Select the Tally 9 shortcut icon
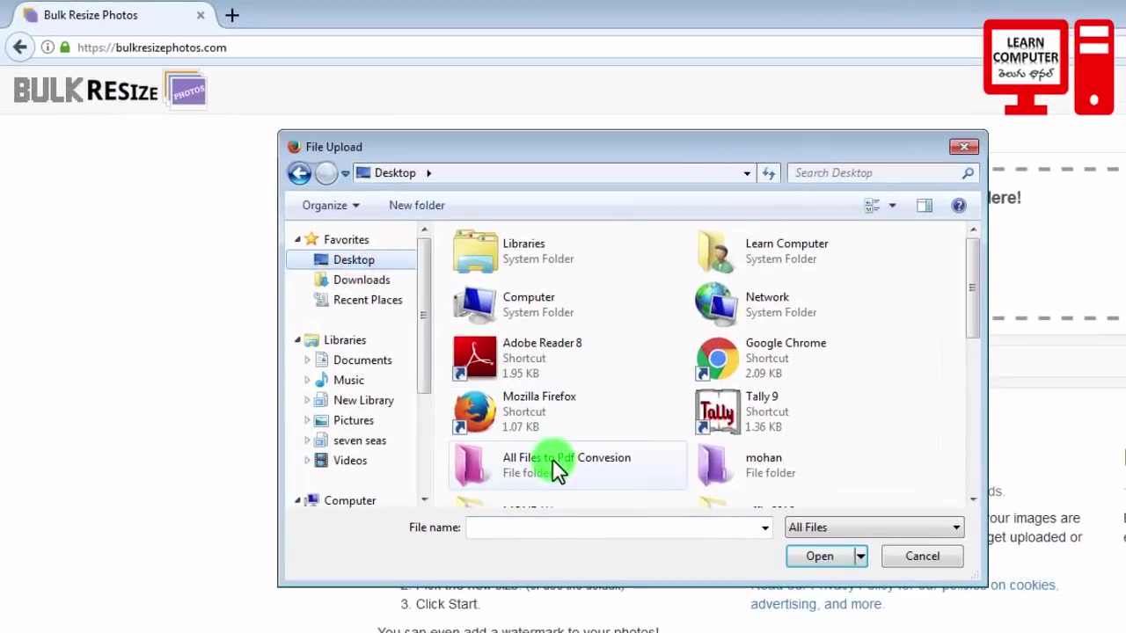 tap(718, 411)
